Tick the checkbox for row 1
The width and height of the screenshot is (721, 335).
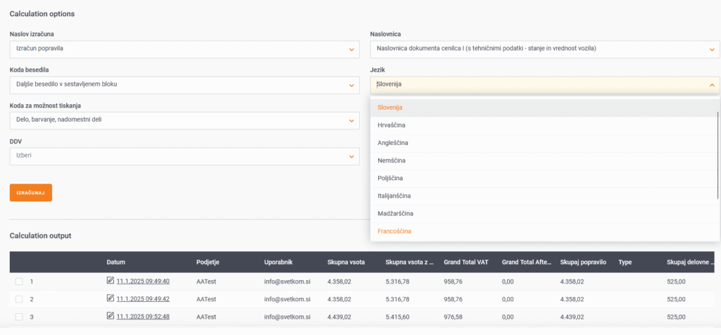pos(19,282)
